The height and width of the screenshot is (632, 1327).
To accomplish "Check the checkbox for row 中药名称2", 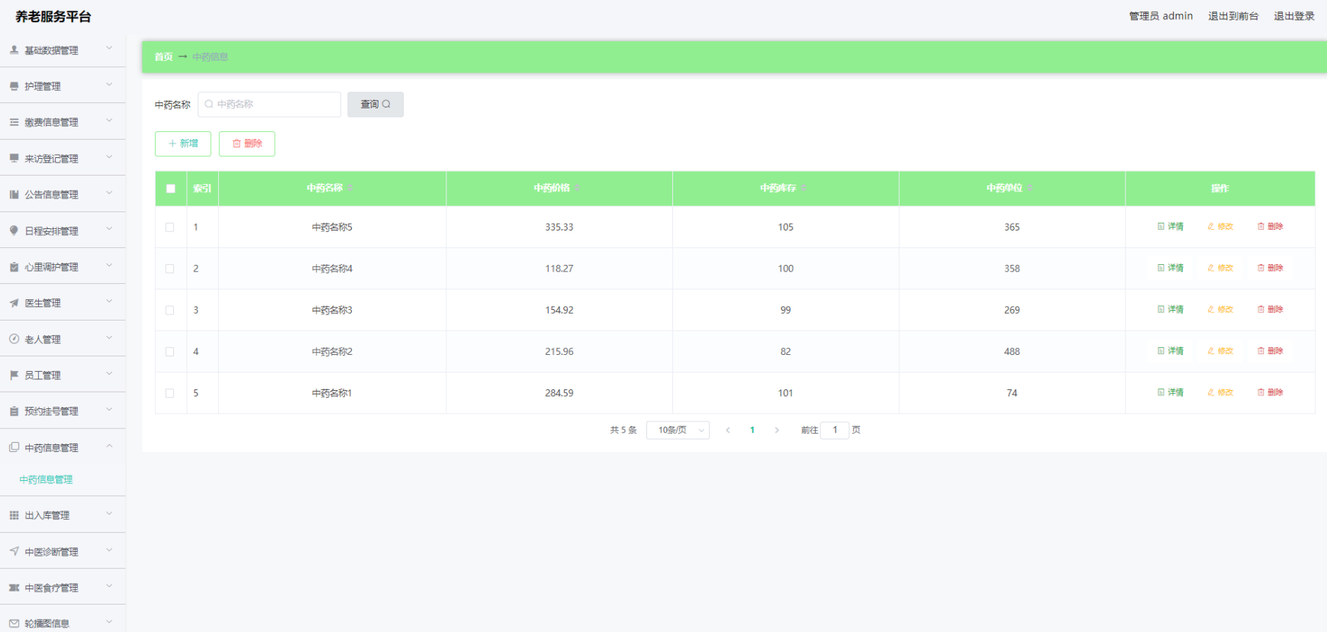I will click(169, 352).
